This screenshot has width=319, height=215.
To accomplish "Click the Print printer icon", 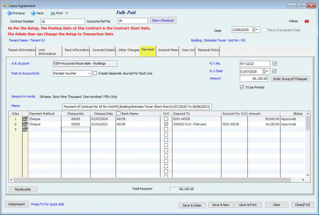I will [53, 13].
